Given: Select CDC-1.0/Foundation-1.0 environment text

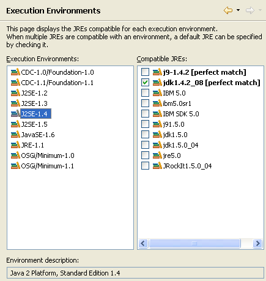Looking at the screenshot, I should point(57,72).
